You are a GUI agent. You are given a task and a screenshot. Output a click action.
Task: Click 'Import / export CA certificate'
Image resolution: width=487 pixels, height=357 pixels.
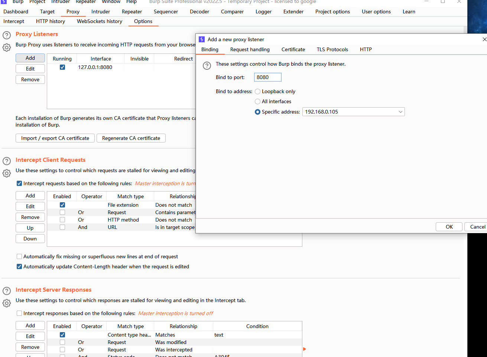click(x=55, y=138)
